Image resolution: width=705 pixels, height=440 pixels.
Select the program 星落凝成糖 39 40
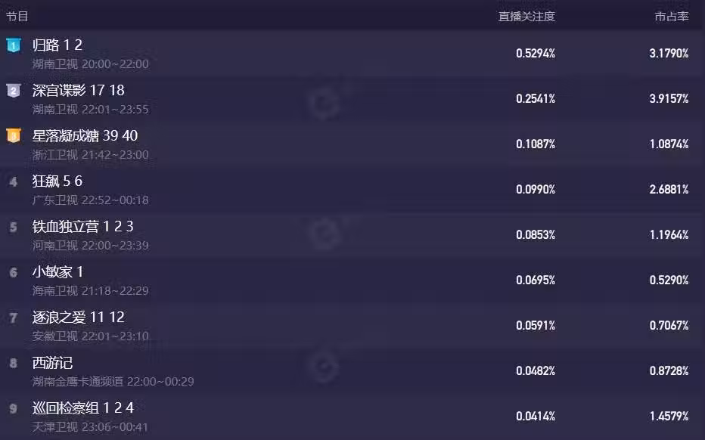pos(85,136)
